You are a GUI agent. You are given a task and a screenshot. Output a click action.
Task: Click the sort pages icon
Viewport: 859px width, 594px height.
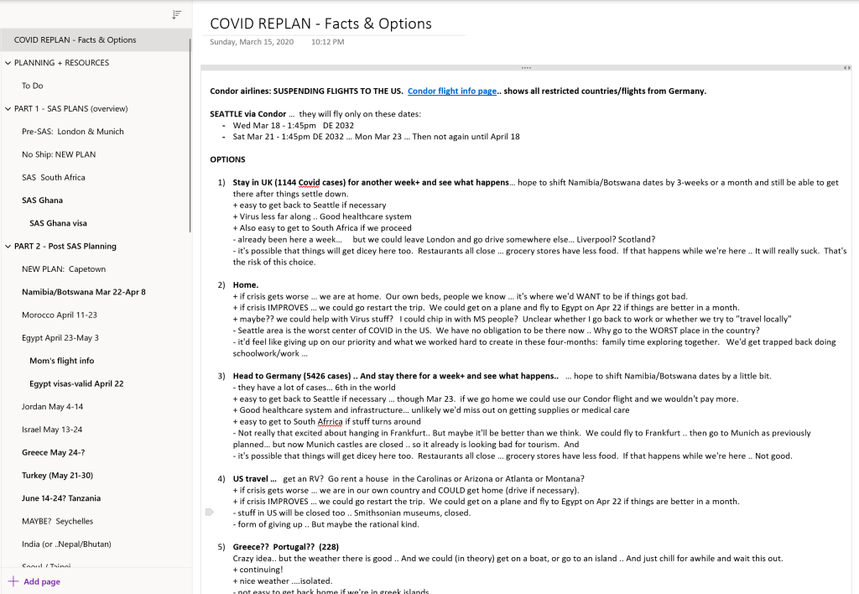(x=176, y=14)
